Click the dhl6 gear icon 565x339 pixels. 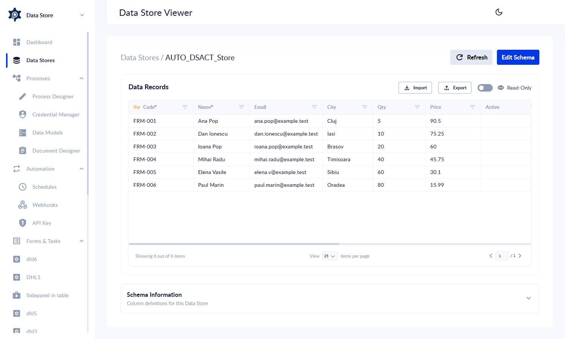pos(17,259)
